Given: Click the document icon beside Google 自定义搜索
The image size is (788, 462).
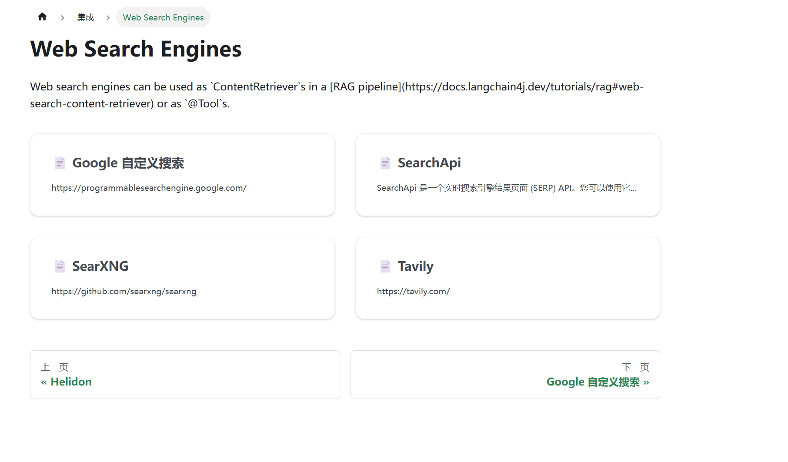Looking at the screenshot, I should 60,163.
